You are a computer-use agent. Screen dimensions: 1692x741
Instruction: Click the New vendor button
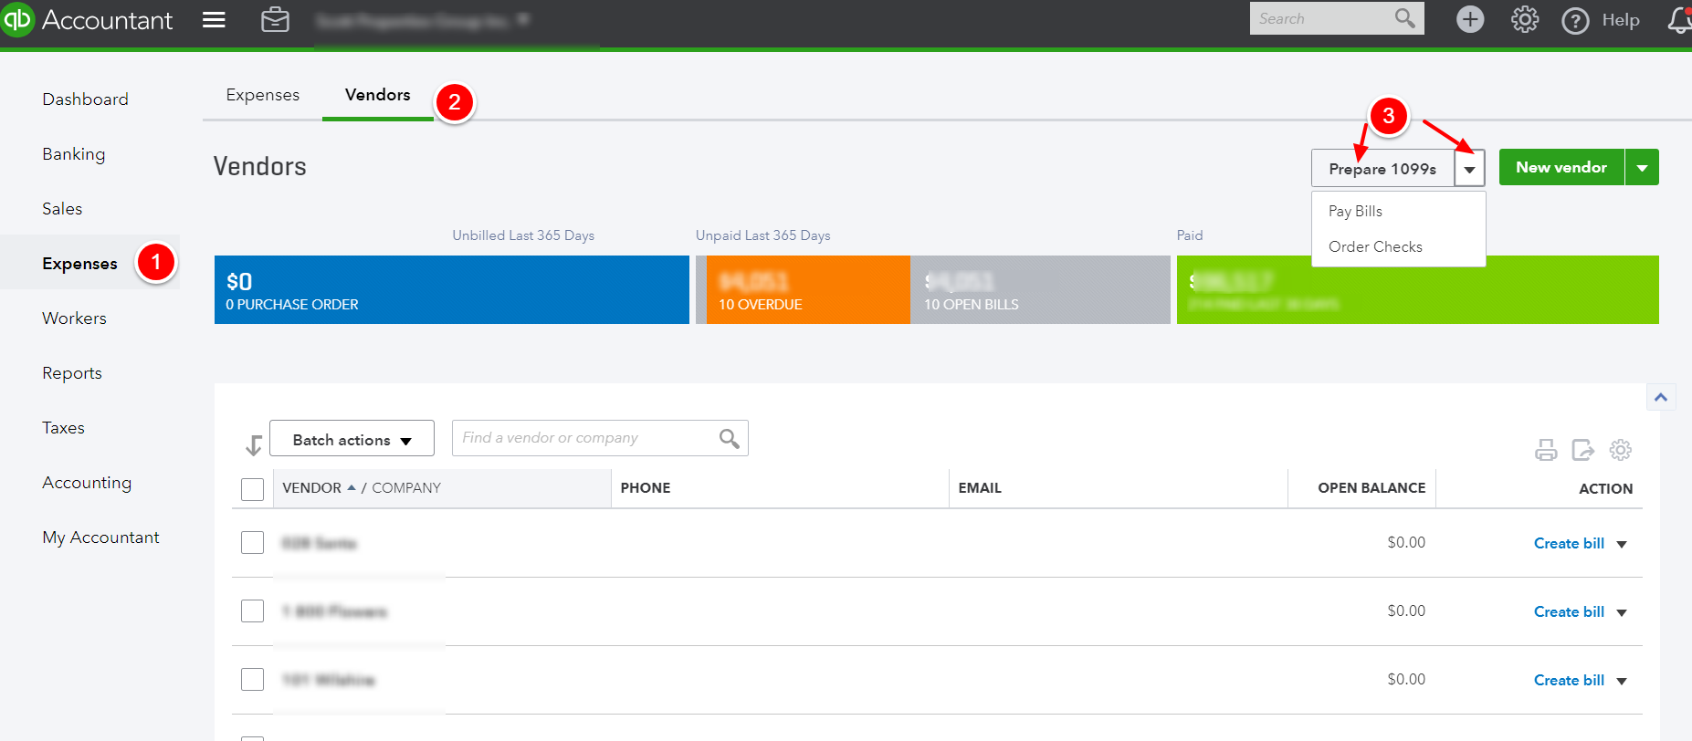click(1561, 167)
